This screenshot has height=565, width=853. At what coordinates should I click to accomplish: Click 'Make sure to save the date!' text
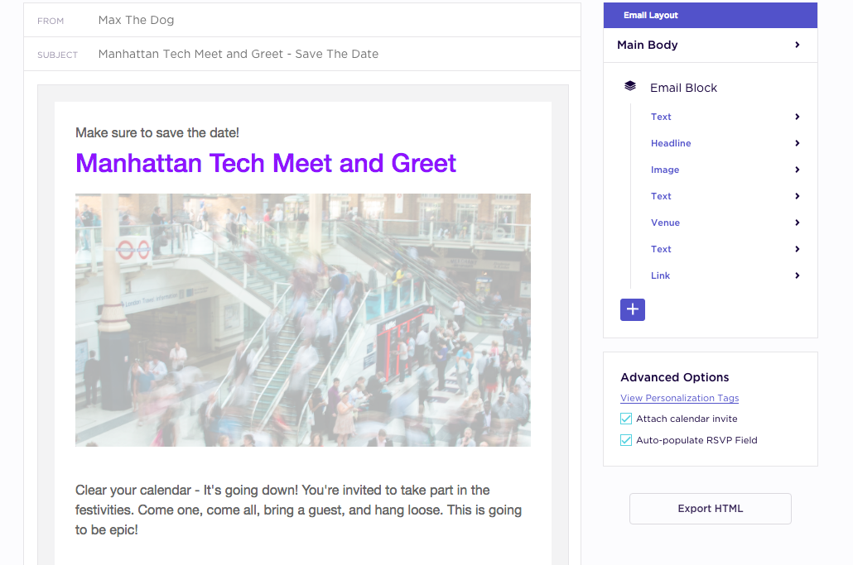click(x=157, y=132)
